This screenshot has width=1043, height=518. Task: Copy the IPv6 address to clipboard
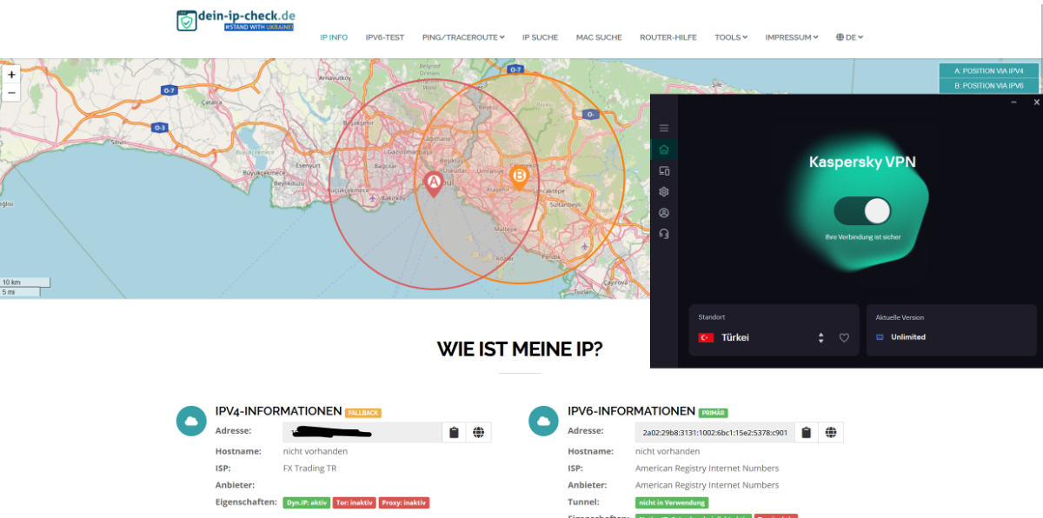807,432
